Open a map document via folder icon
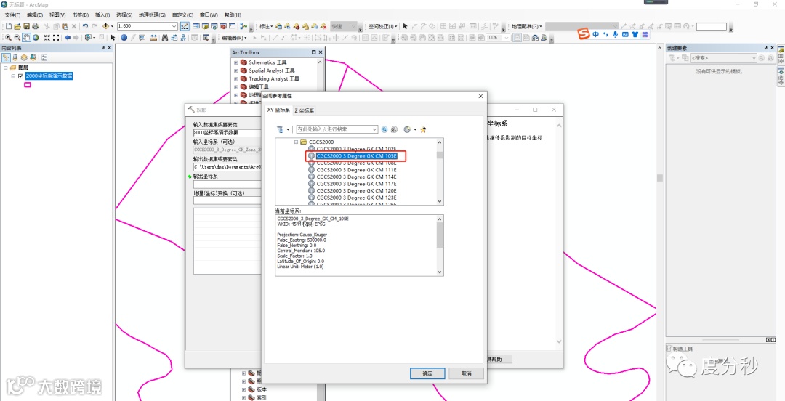785x401 pixels. coord(17,26)
